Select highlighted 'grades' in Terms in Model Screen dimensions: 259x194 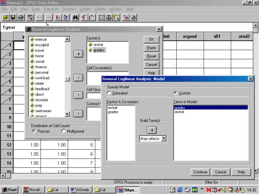tap(211, 108)
